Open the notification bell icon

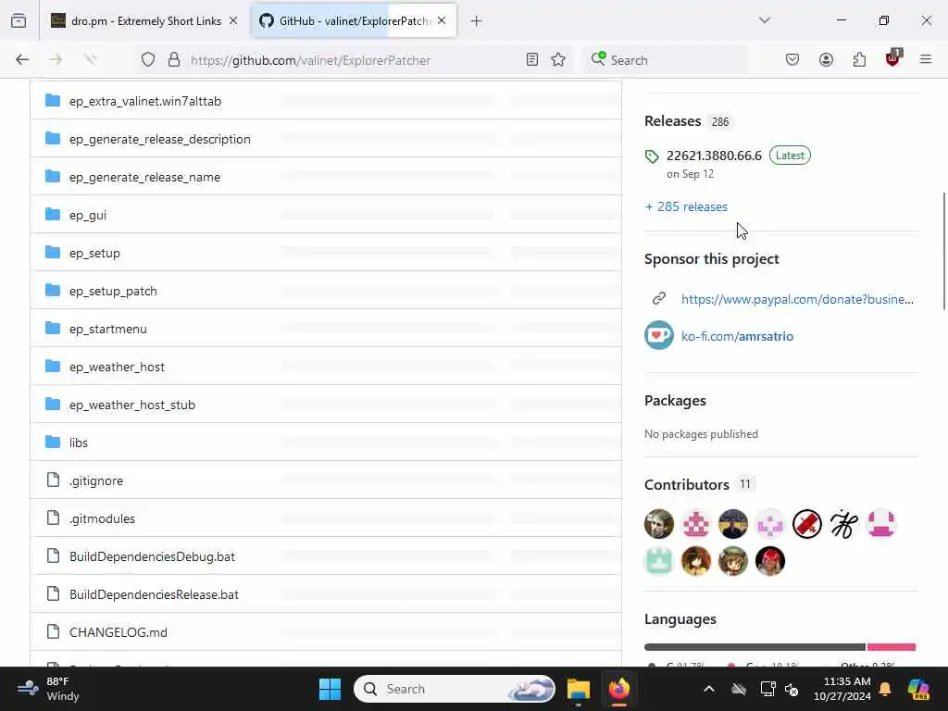point(885,689)
